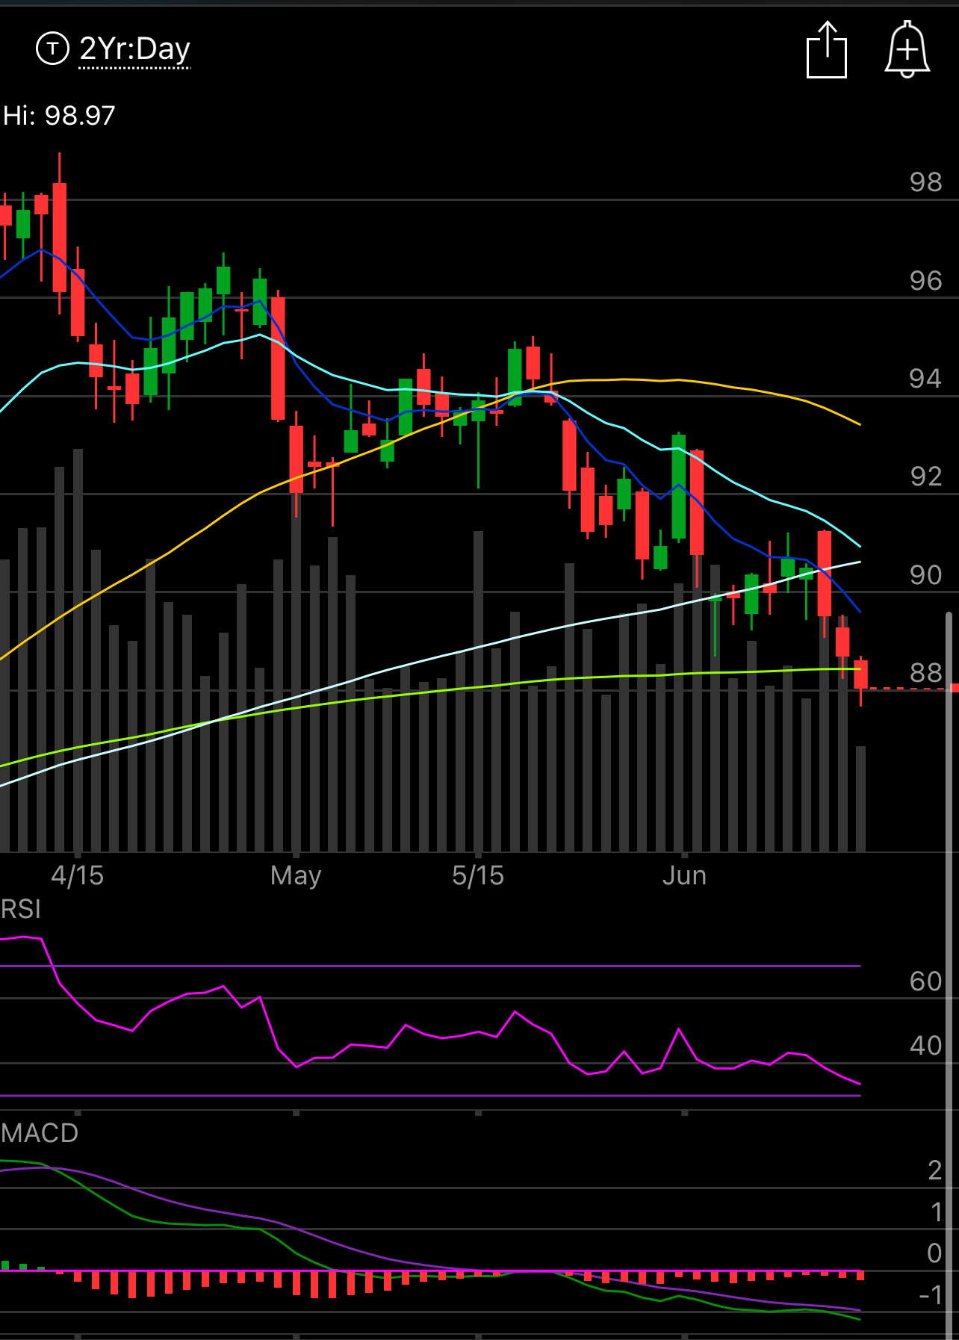Image resolution: width=959 pixels, height=1340 pixels.
Task: Tap the MACD 1 level label
Action: pyautogui.click(x=936, y=1212)
